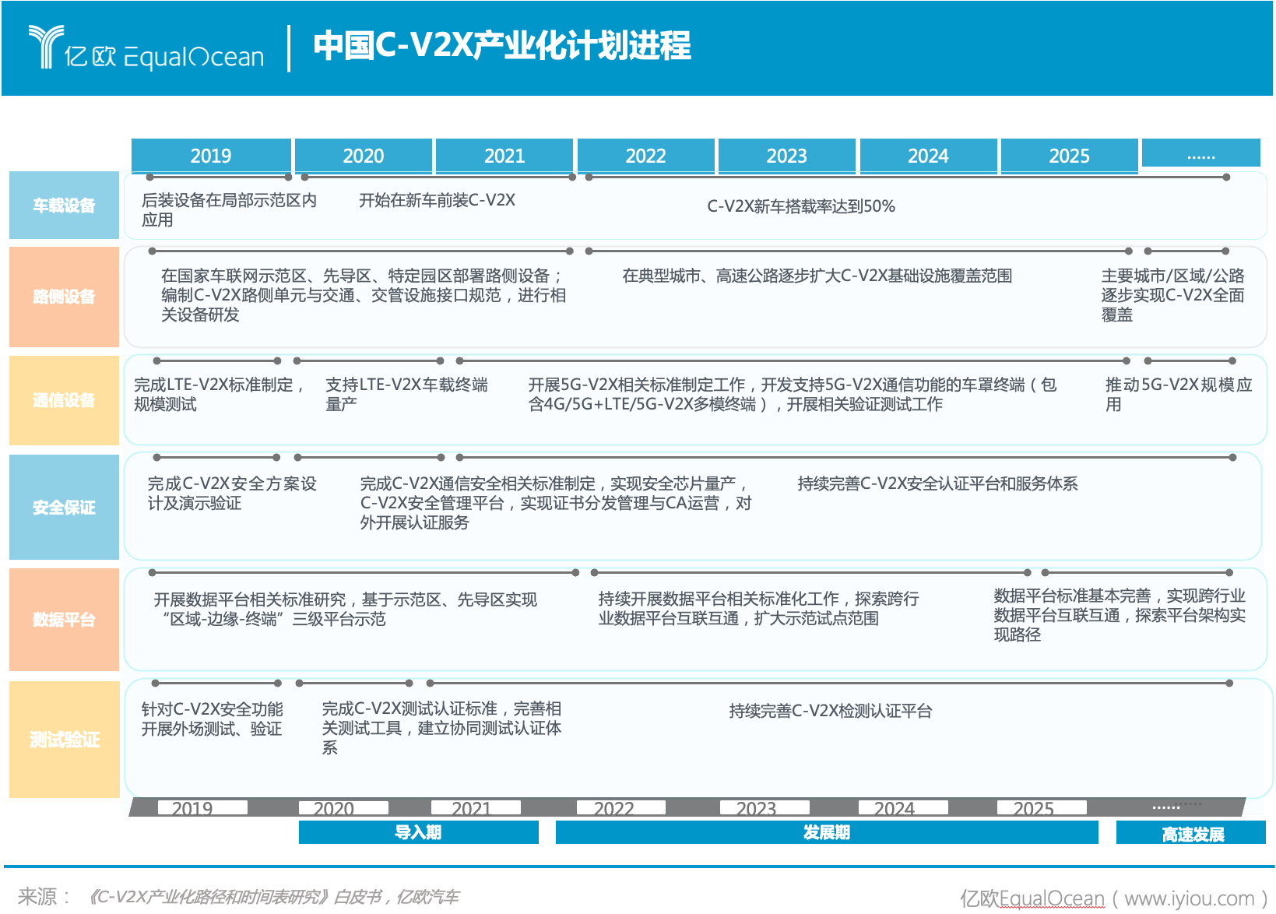
Task: Select the 通信设备 category icon
Action: [63, 401]
